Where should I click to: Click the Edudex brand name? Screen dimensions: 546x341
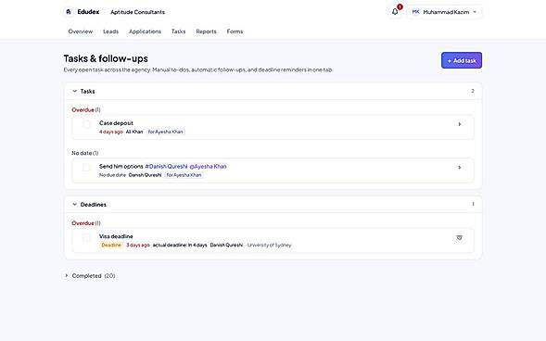pos(88,12)
